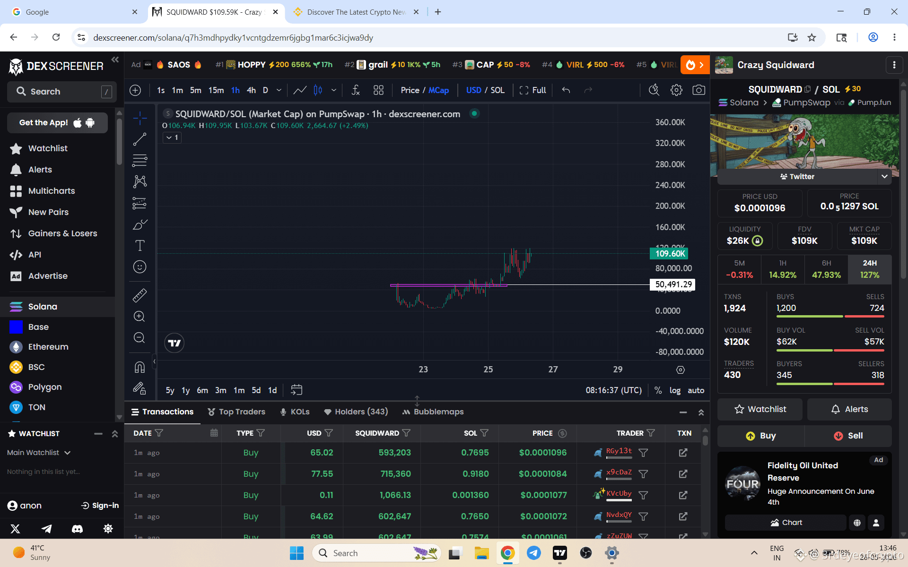Collapse the left sidebar
Screen dimensions: 908x567
coord(115,60)
